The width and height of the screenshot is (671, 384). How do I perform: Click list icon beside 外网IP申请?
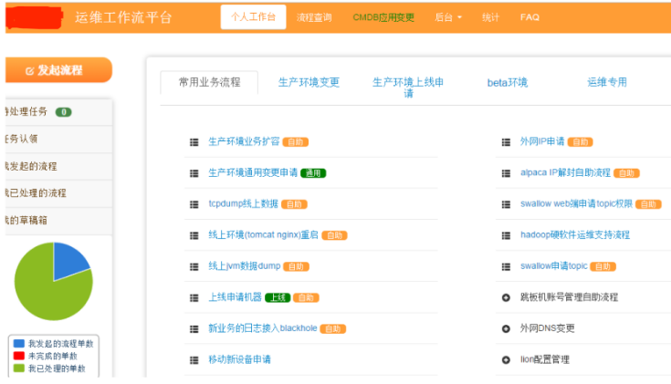[506, 142]
